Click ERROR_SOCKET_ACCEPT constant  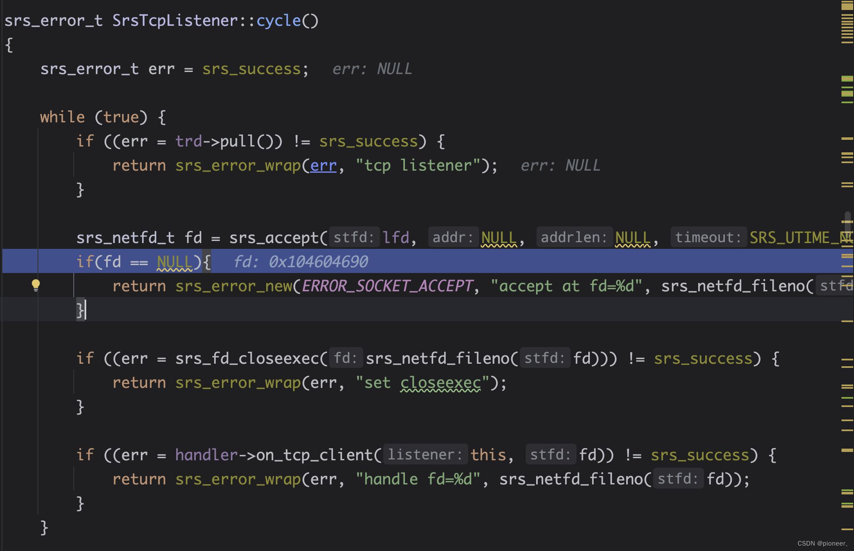387,286
